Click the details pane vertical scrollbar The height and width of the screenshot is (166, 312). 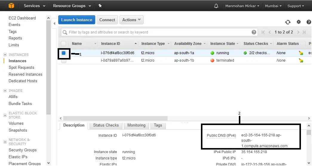point(309,132)
